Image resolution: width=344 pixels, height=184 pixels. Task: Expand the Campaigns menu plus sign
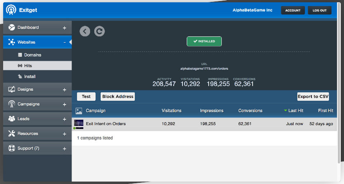click(x=64, y=105)
